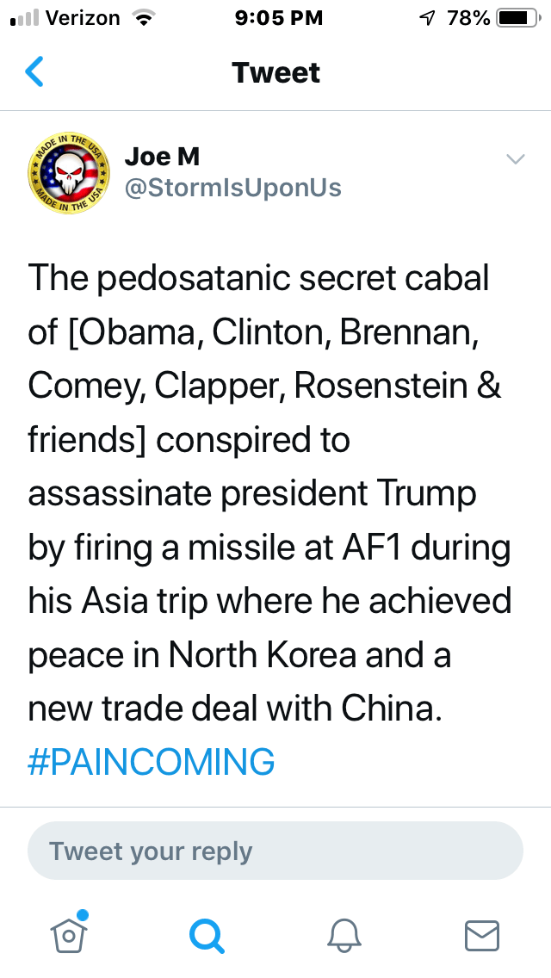
Task: Tap the status bar clock 9:05 PM
Action: tap(278, 17)
